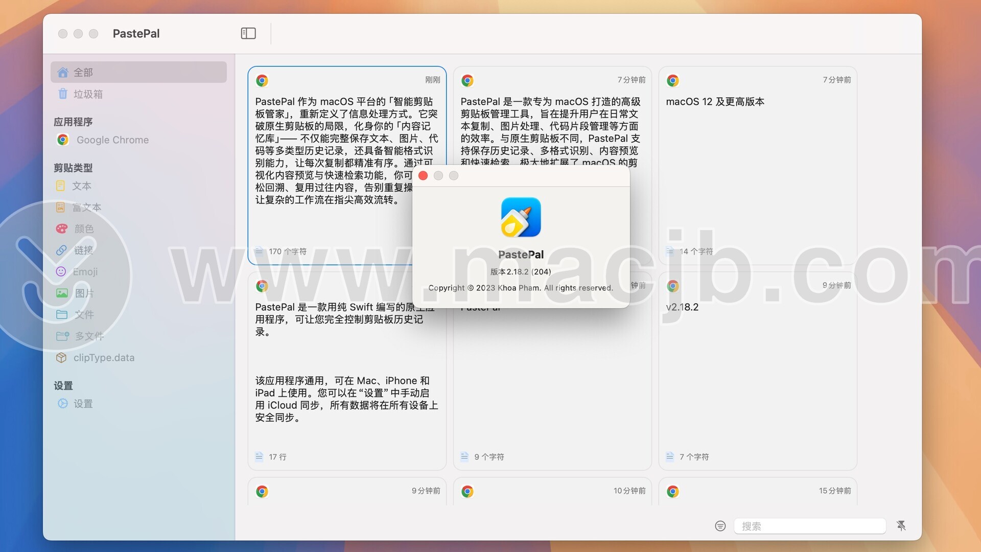Viewport: 981px width, 552px height.
Task: Click the 剪贴类型 section header
Action: click(x=73, y=168)
